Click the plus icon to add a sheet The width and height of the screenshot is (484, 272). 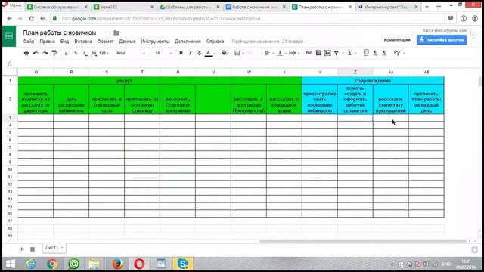[21, 249]
